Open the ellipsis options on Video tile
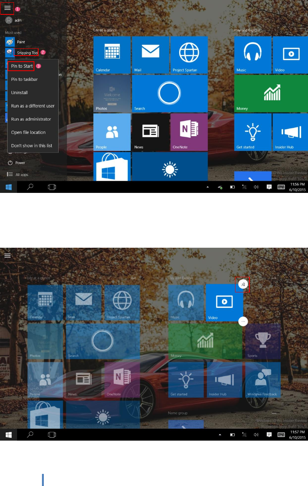This screenshot has width=308, height=486. coord(243,321)
